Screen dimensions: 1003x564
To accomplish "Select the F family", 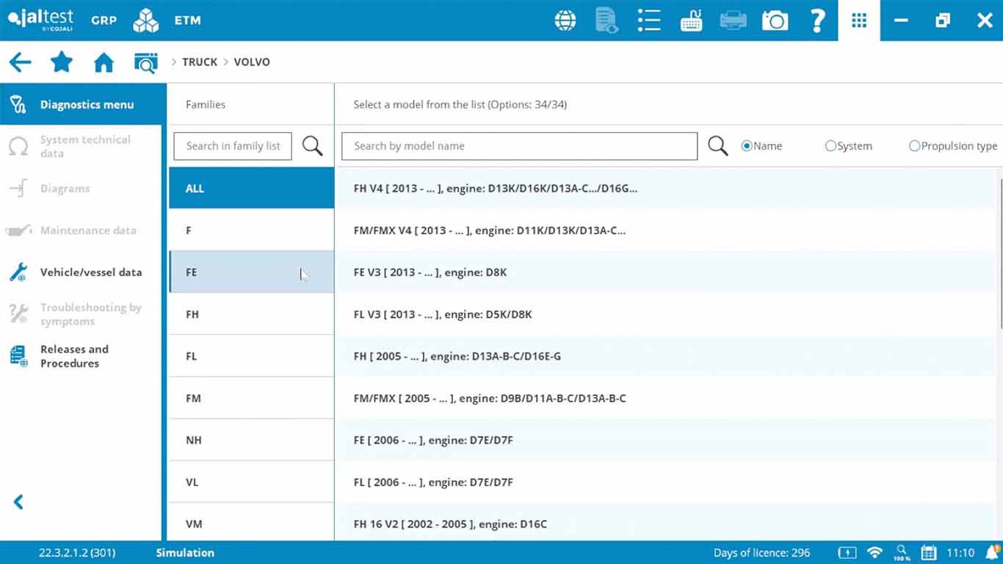I will (x=252, y=230).
